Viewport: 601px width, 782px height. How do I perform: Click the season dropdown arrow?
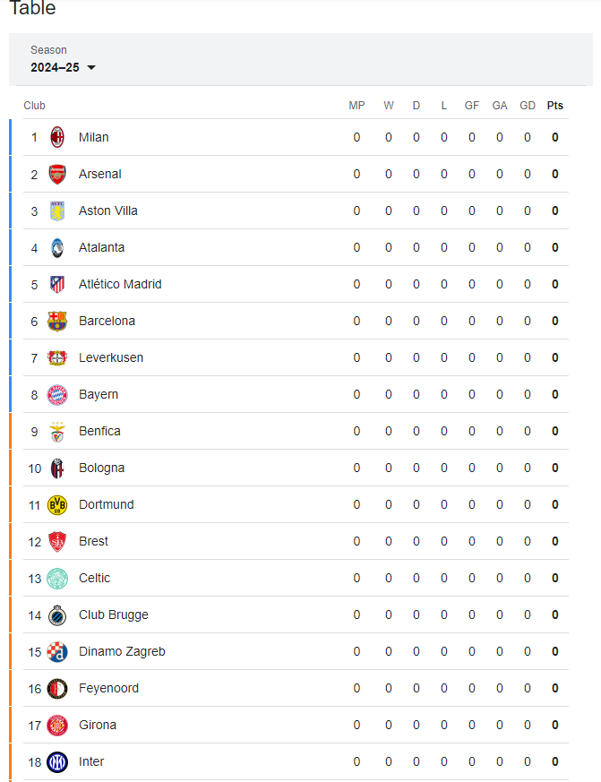91,67
